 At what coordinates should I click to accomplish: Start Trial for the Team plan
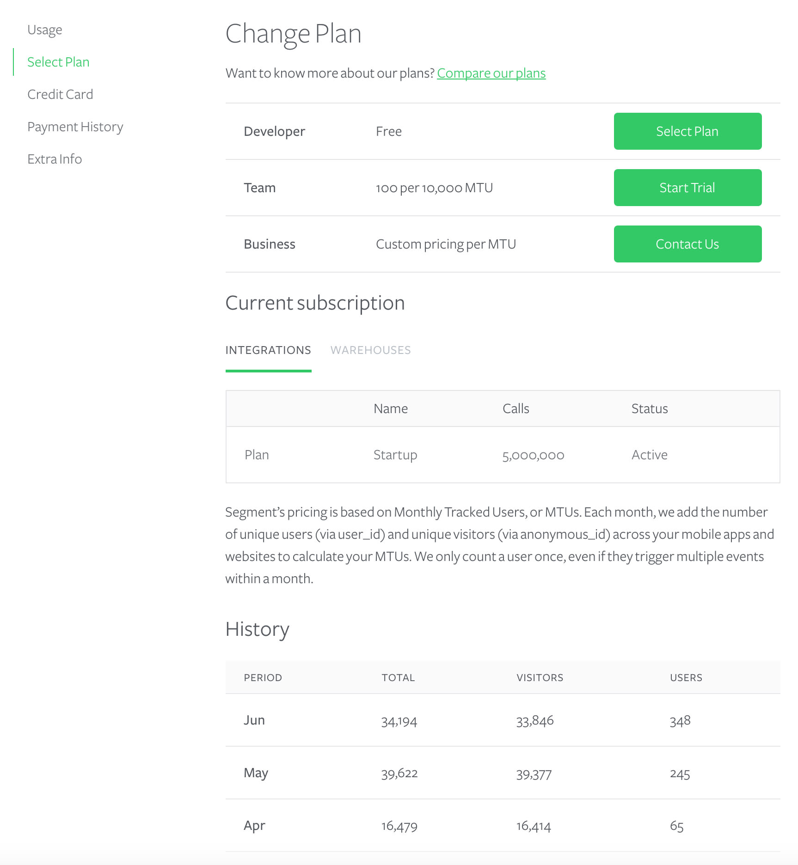(688, 188)
